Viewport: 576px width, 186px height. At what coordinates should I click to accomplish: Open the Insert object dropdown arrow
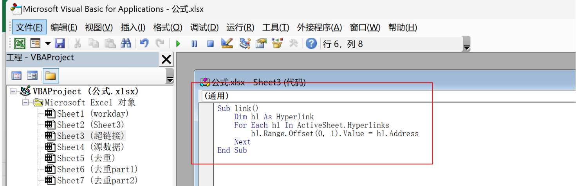tap(48, 44)
